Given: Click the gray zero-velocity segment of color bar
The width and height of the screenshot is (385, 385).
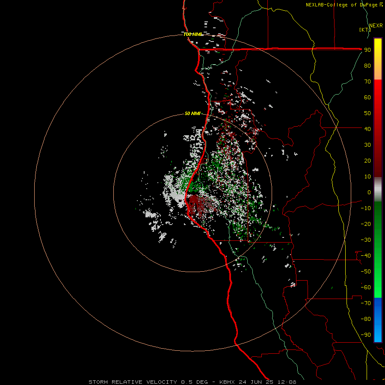Looking at the screenshot, I should 378,189.
